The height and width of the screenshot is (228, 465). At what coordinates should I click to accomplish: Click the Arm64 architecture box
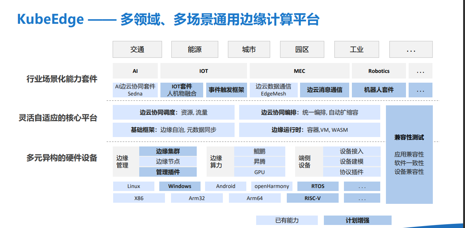[x=255, y=198]
